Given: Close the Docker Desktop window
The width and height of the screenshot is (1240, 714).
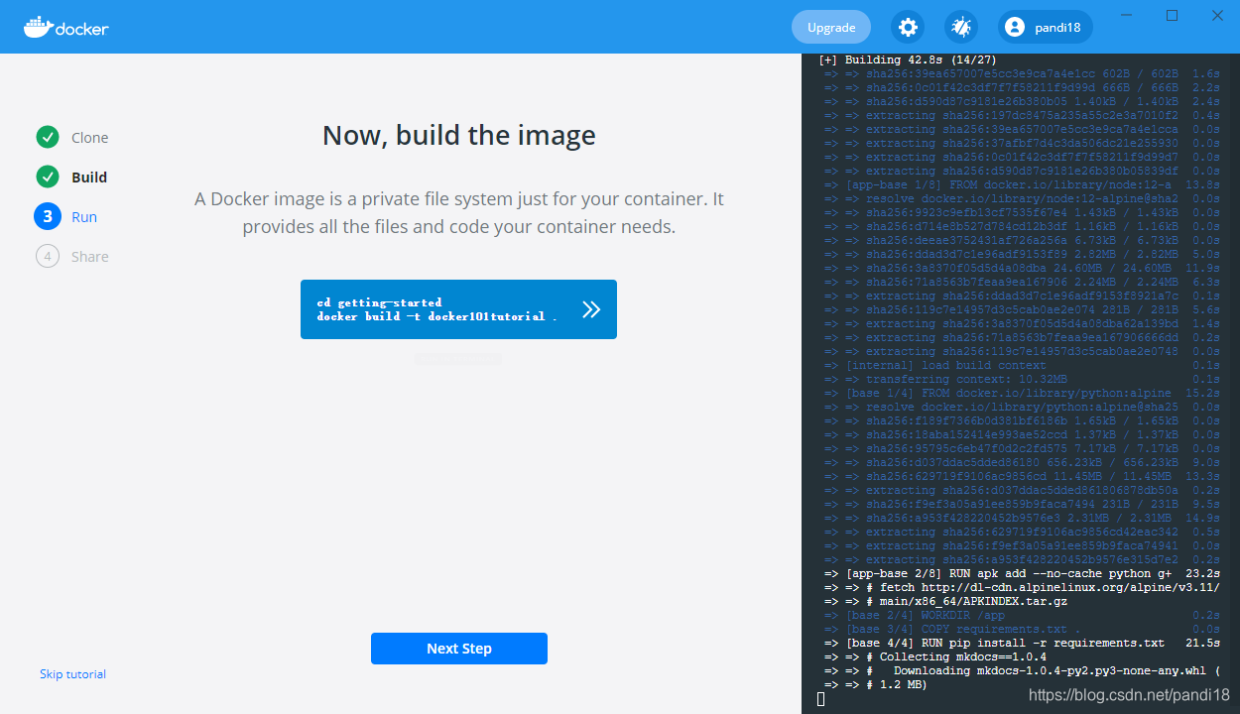Looking at the screenshot, I should (x=1217, y=15).
